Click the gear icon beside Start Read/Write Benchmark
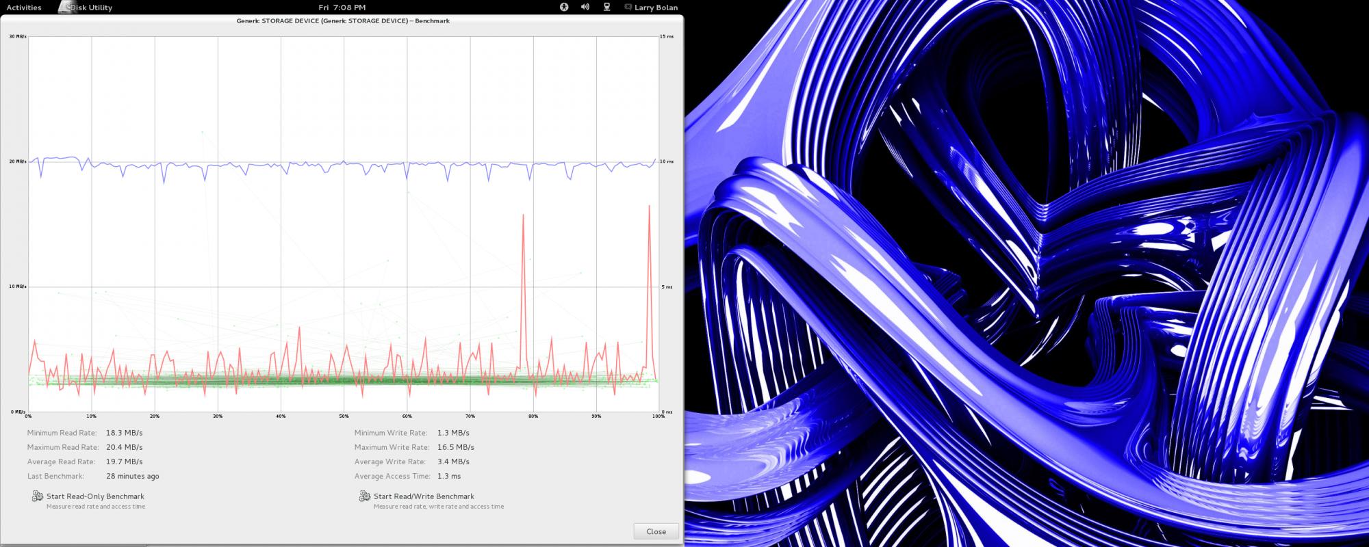This screenshot has height=547, width=1369. [x=365, y=496]
